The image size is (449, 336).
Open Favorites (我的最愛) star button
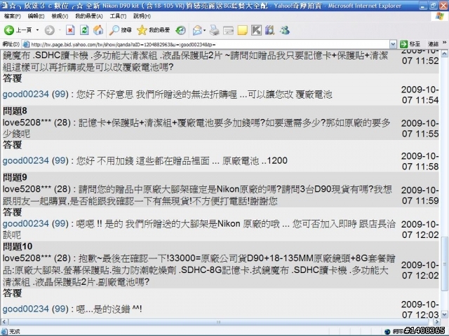(153, 30)
